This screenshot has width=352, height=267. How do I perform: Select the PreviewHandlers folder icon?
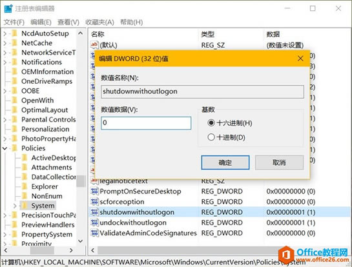coord(15,224)
